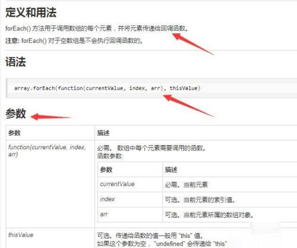The width and height of the screenshot is (297, 248).
Task: Click the line 如果这个参数为空, "undefined" 会传递给
Action: [162, 244]
